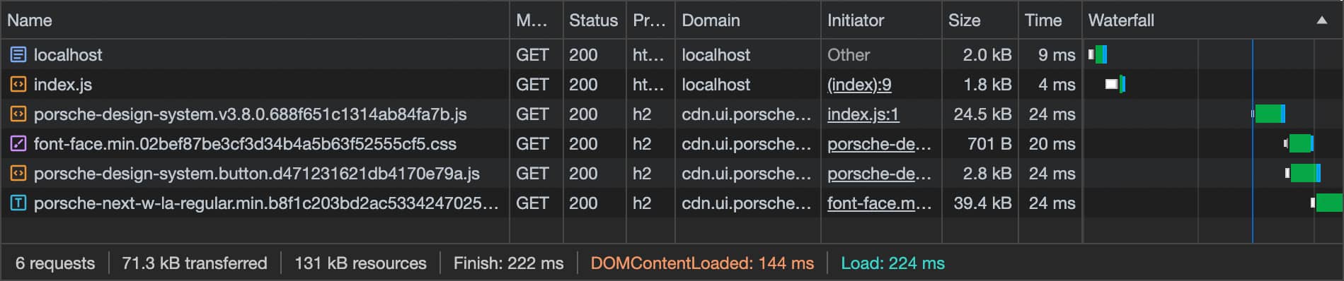Screen dimensions: 1344x281
Task: Sort by the Waterfall column header
Action: 1212,20
